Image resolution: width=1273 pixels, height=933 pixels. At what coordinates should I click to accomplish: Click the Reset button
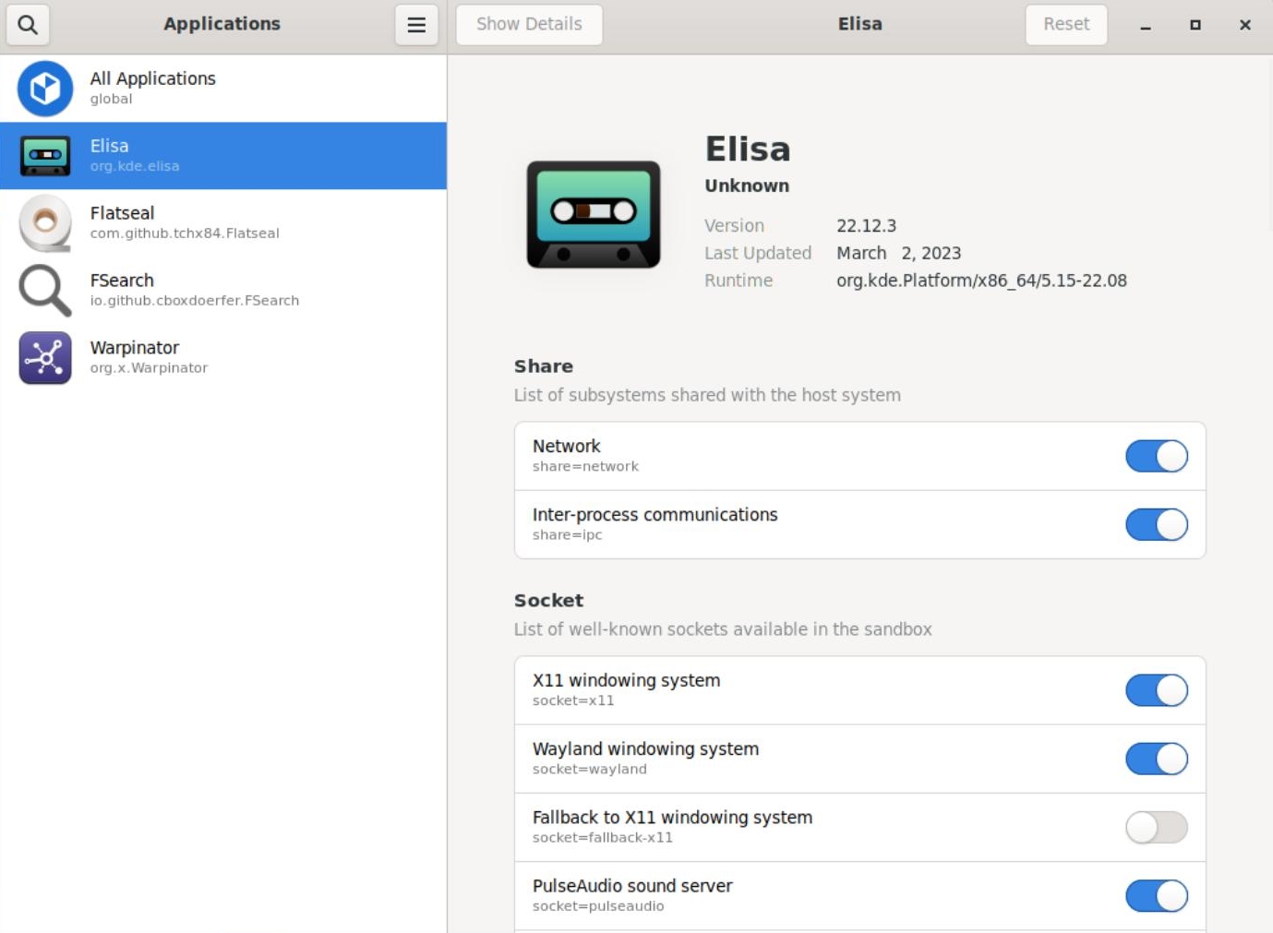click(1066, 25)
